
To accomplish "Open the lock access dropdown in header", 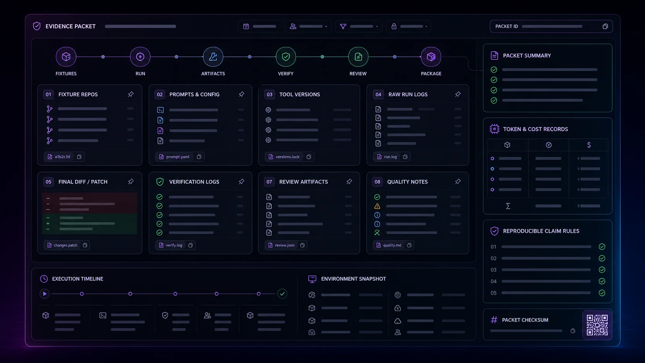I will coord(409,26).
